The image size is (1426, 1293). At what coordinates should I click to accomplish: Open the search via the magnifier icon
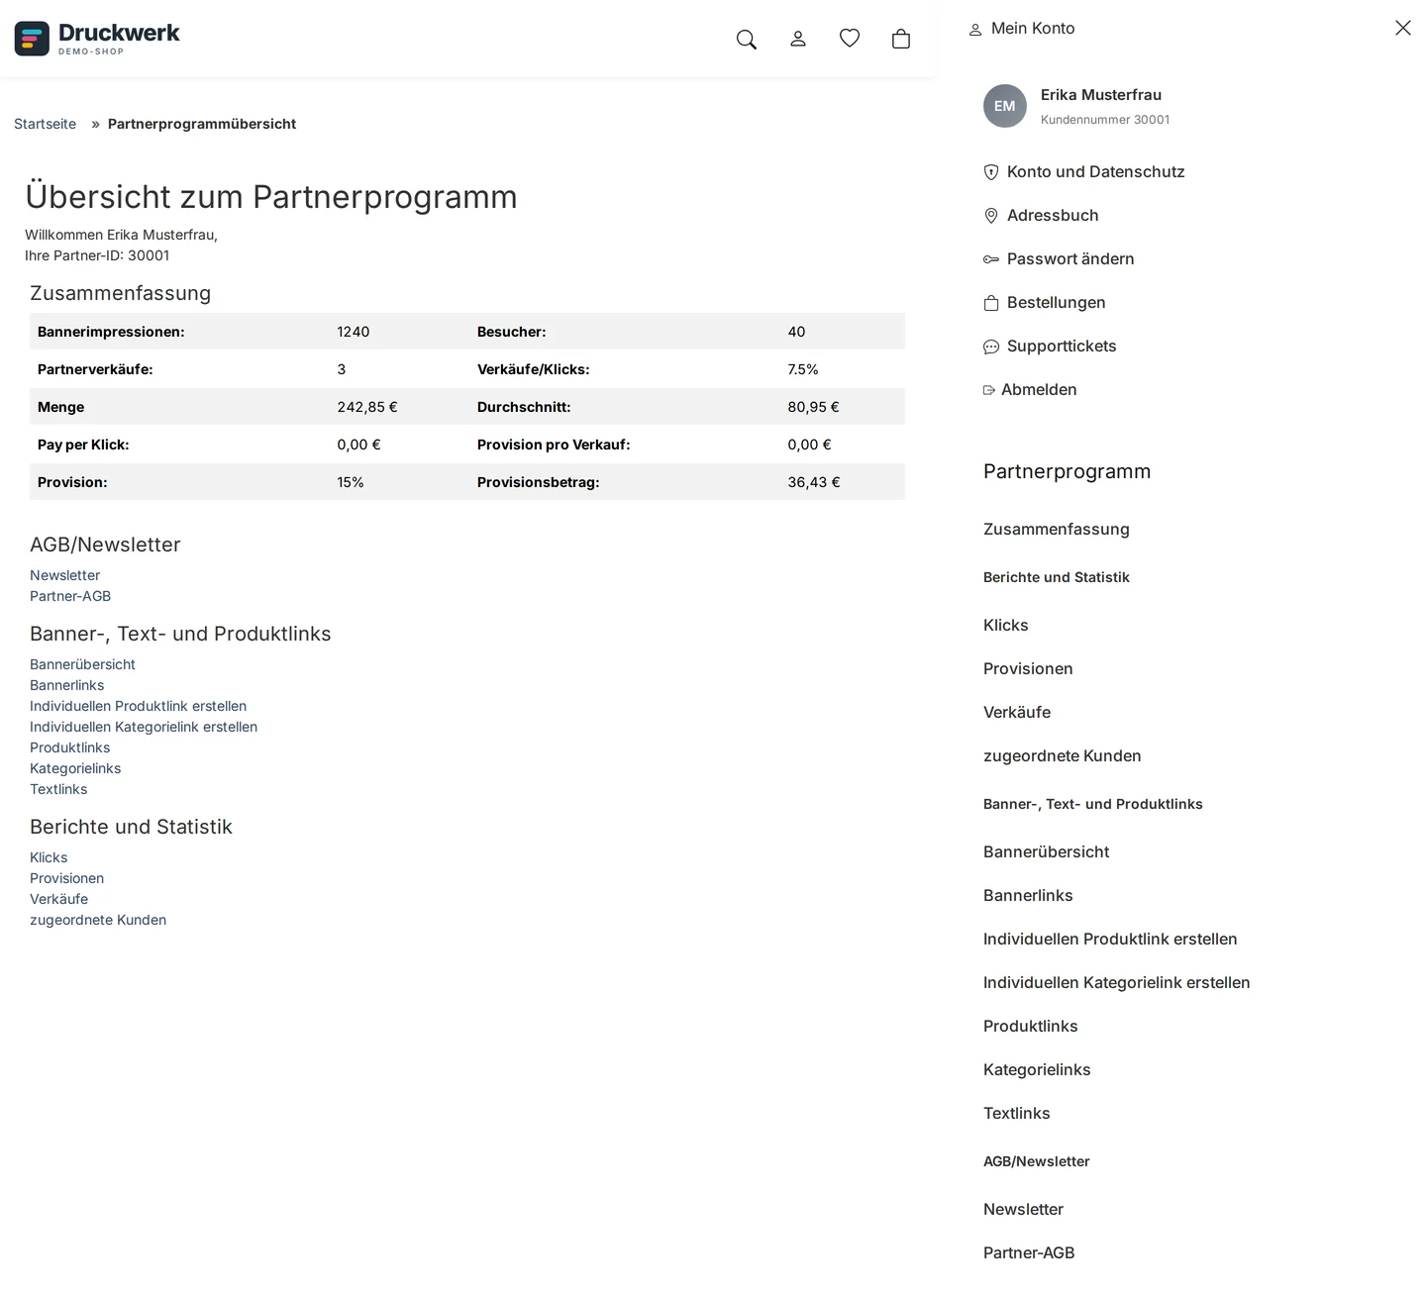pyautogui.click(x=747, y=39)
